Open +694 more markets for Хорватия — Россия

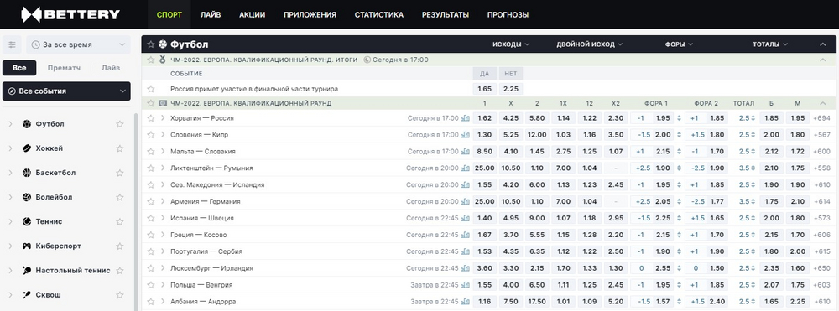[x=821, y=118]
